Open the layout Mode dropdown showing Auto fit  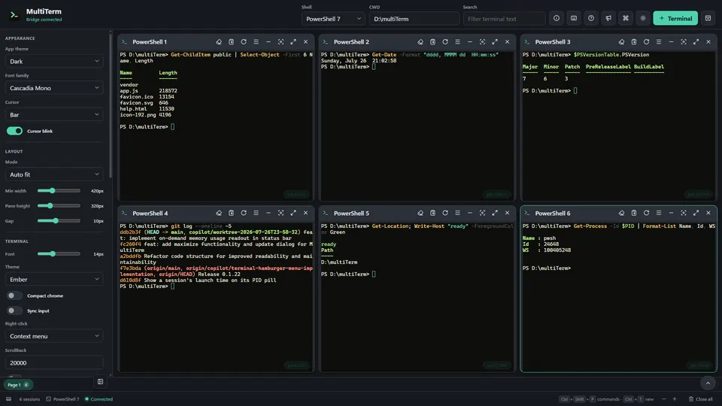coord(54,174)
